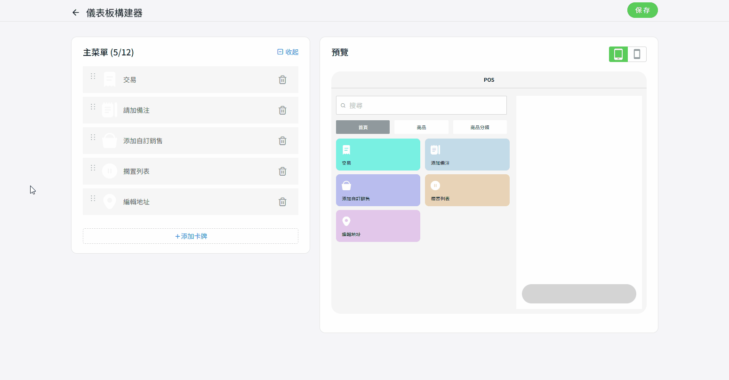This screenshot has height=380, width=729.
Task: Click the back arrow beside 儀表板構建器
Action: [x=75, y=13]
